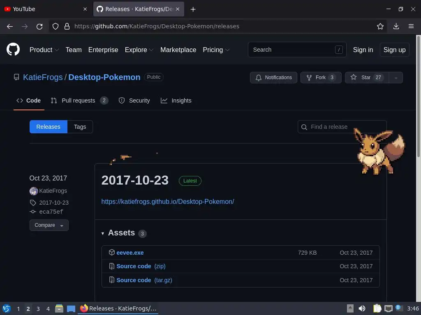Download Source code (tar.gz)

click(144, 280)
